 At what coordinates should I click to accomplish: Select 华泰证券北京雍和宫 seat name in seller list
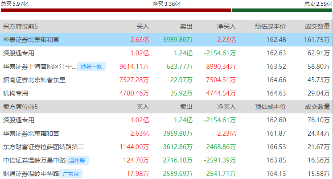tap(31, 133)
